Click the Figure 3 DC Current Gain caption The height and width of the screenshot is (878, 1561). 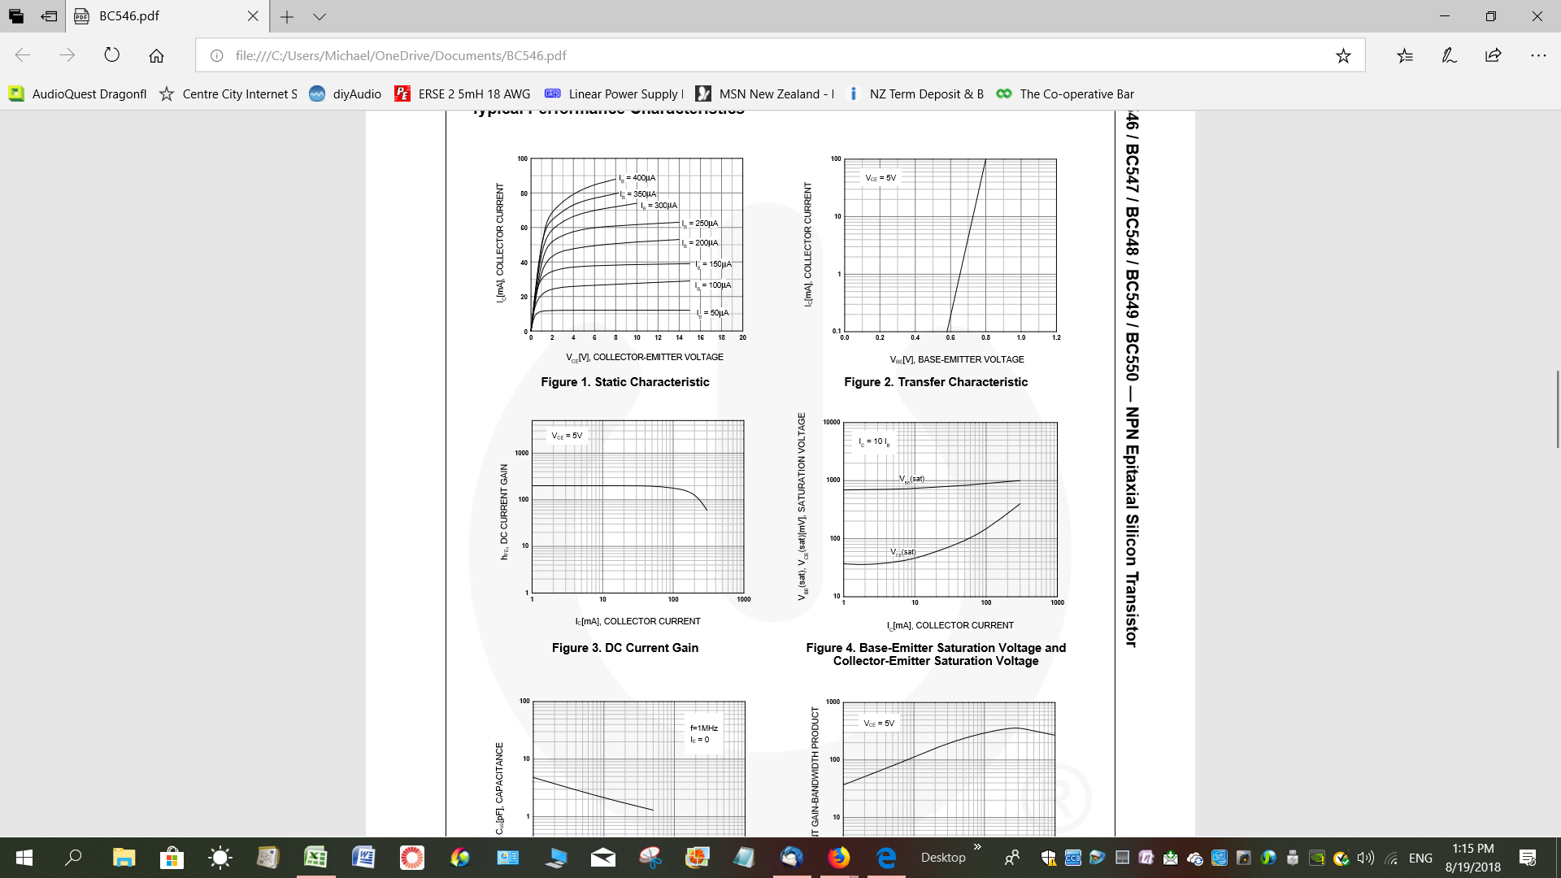pyautogui.click(x=624, y=648)
